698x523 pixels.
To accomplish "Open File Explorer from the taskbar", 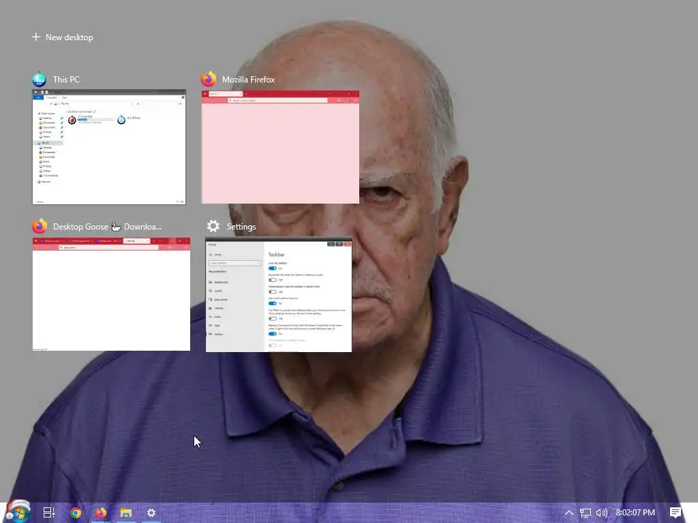I will (126, 513).
